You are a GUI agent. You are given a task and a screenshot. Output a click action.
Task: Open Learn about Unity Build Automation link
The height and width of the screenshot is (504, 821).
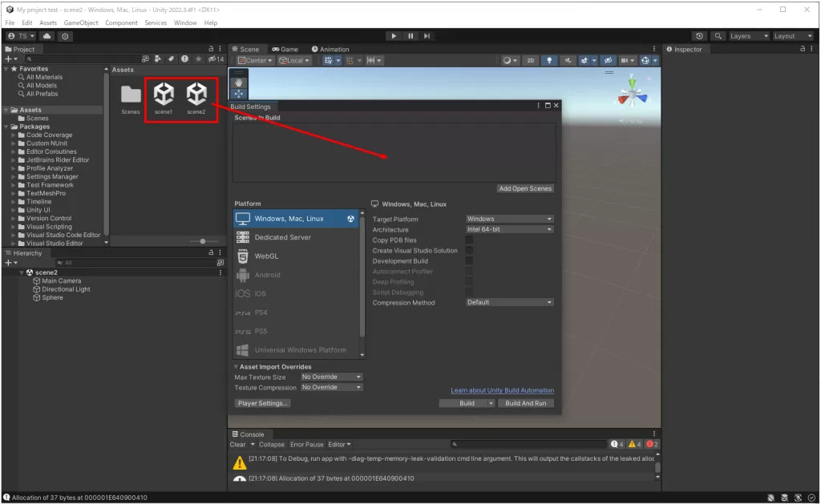tap(502, 391)
